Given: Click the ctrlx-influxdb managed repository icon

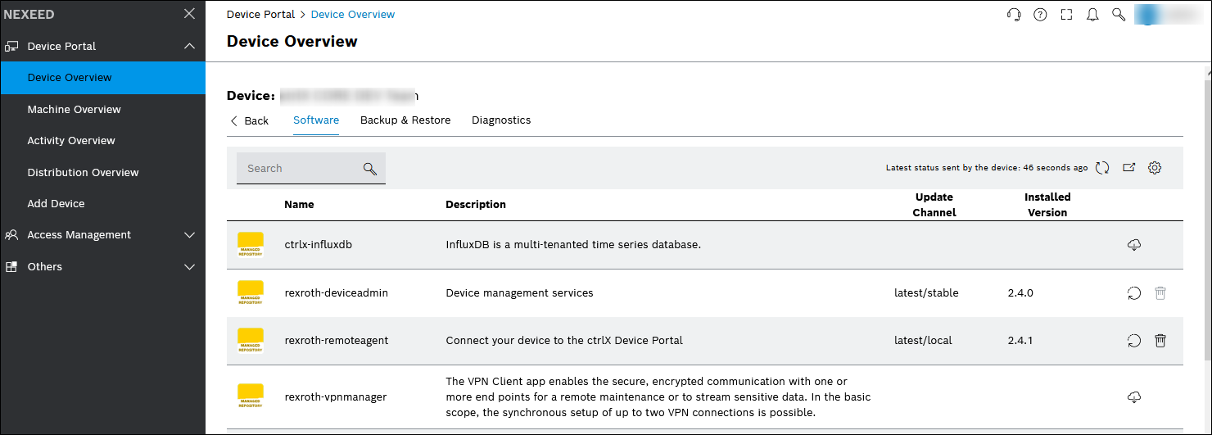Looking at the screenshot, I should [251, 245].
